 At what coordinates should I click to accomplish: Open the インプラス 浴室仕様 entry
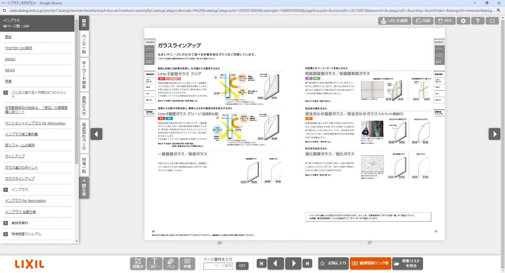[x=20, y=212]
